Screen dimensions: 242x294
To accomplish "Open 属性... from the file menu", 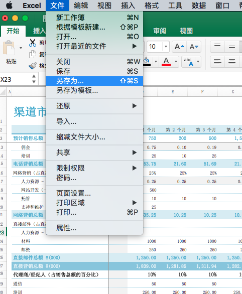I will coord(94,228).
